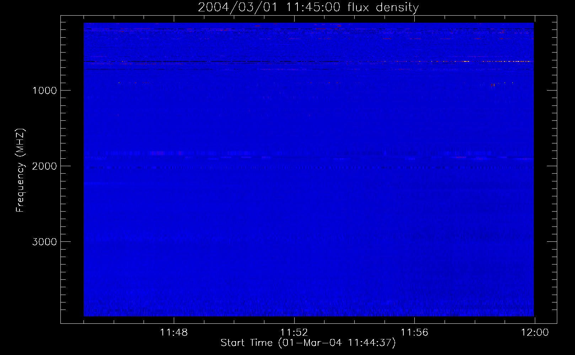Image resolution: width=575 pixels, height=355 pixels.
Task: Select the 'Frequency (MHZ)' y-axis label
Action: pos(20,170)
